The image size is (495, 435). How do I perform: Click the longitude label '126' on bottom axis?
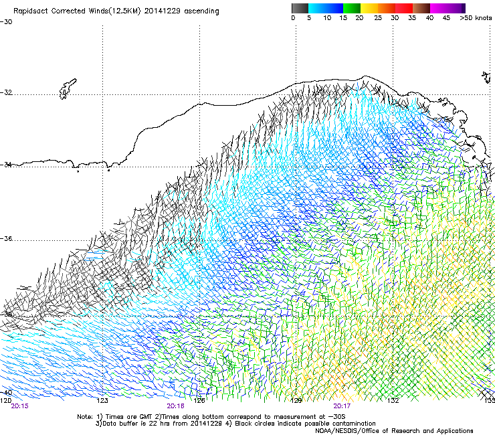click(x=199, y=400)
